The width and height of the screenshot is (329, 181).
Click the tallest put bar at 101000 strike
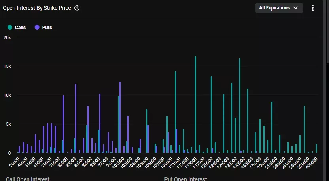pos(120,117)
